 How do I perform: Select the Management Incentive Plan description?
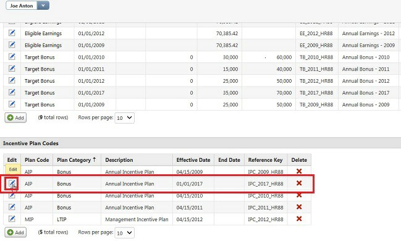tap(137, 219)
